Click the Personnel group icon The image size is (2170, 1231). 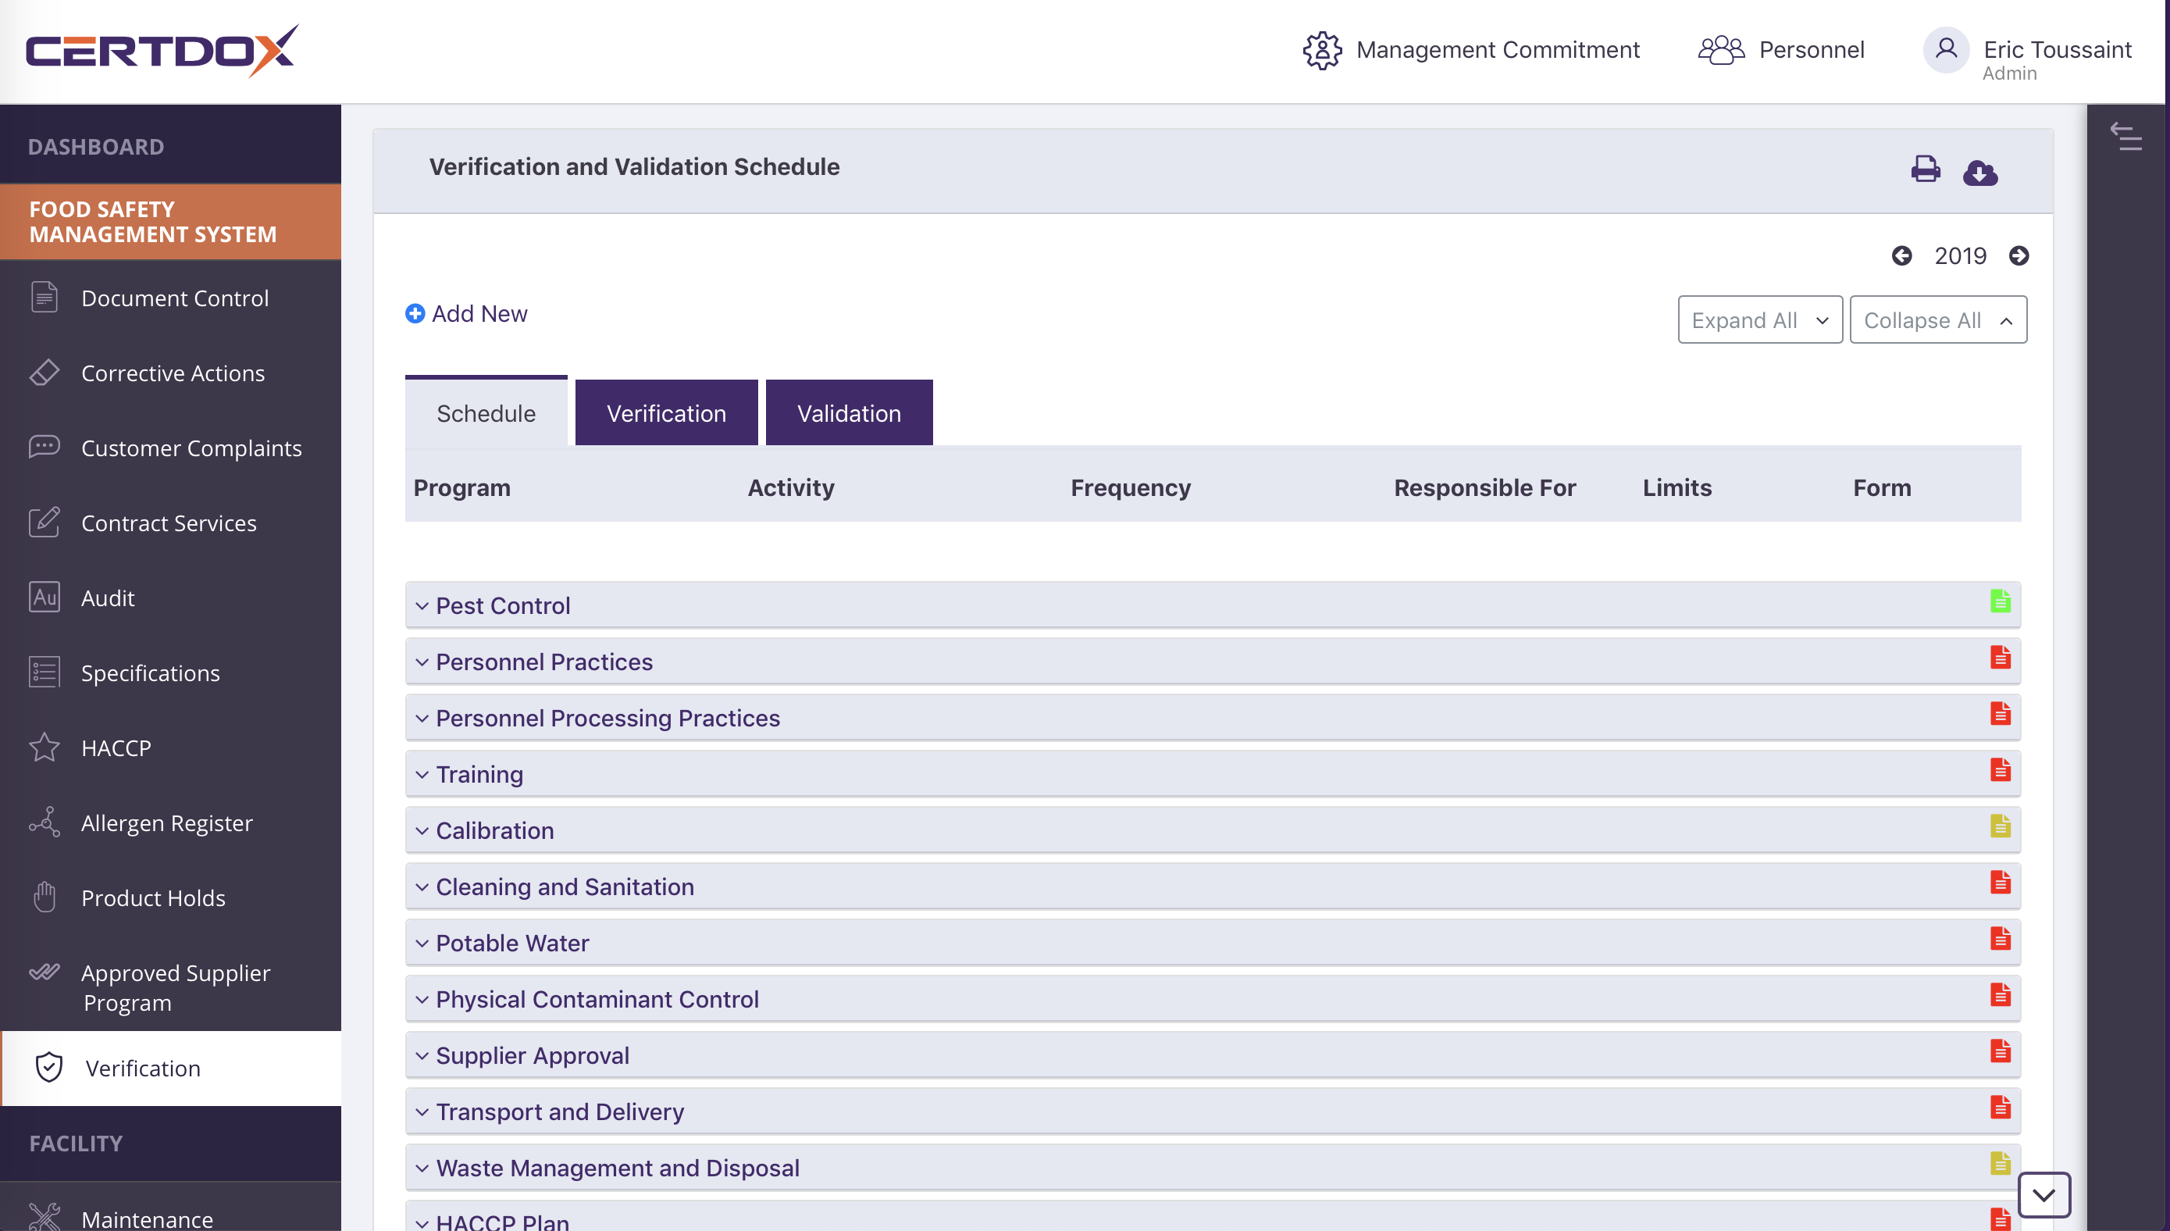[x=1721, y=51]
